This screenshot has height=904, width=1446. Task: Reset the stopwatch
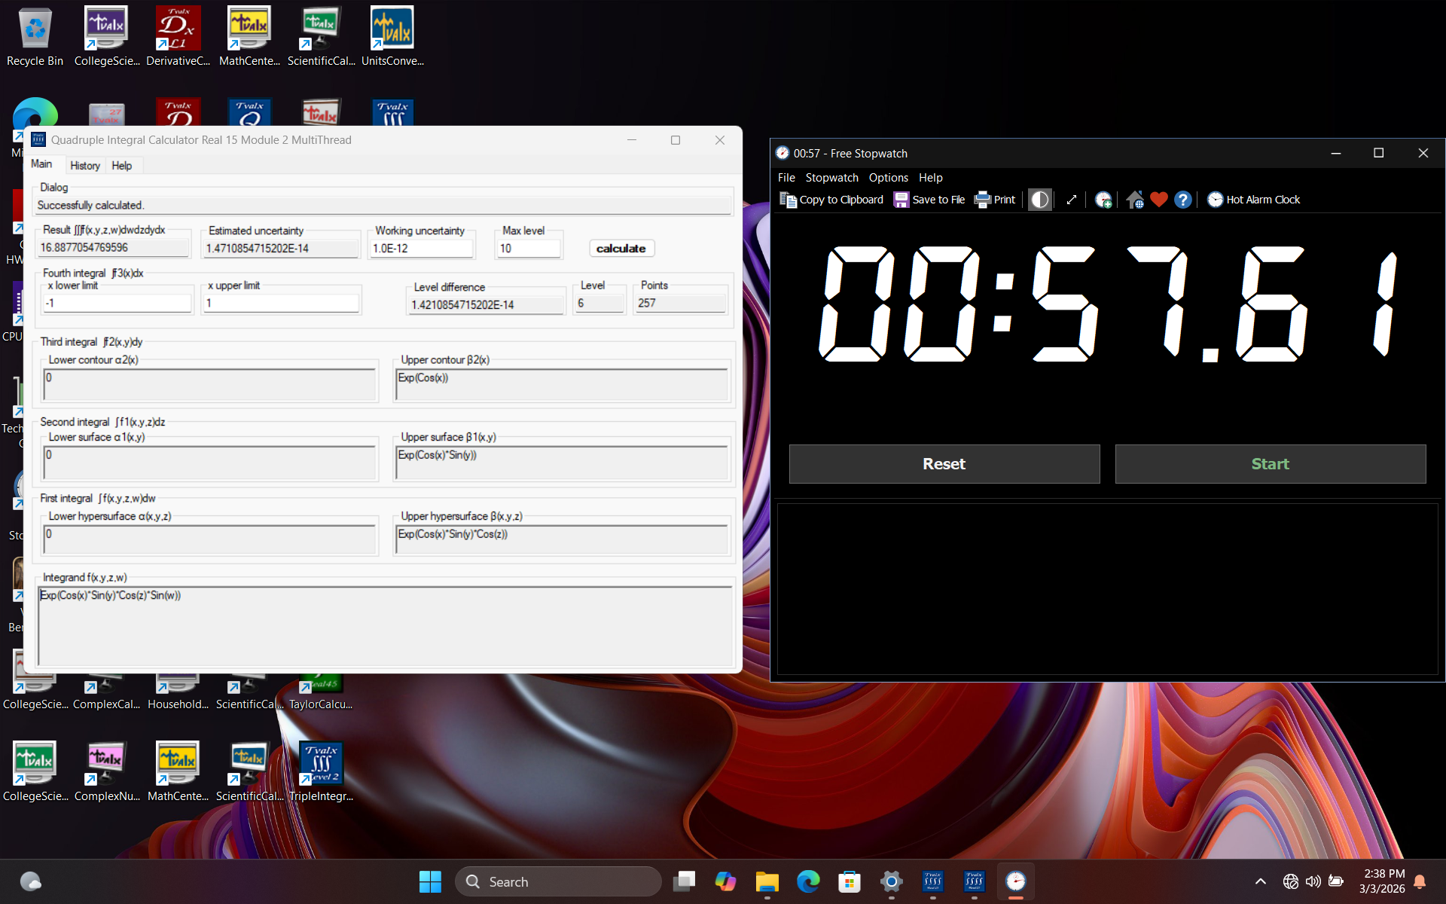click(x=944, y=463)
